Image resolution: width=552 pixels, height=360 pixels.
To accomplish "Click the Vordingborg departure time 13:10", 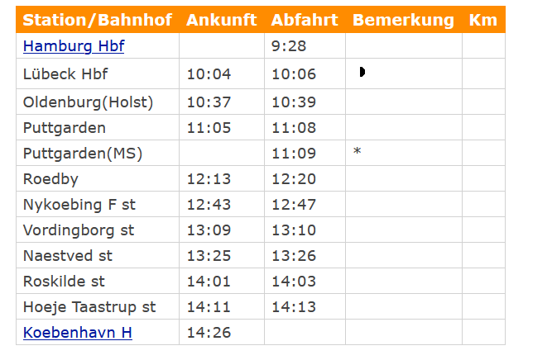I will pyautogui.click(x=293, y=230).
